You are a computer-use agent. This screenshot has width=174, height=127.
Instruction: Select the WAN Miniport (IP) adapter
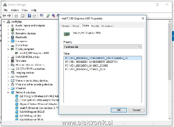[x=30, y=116]
